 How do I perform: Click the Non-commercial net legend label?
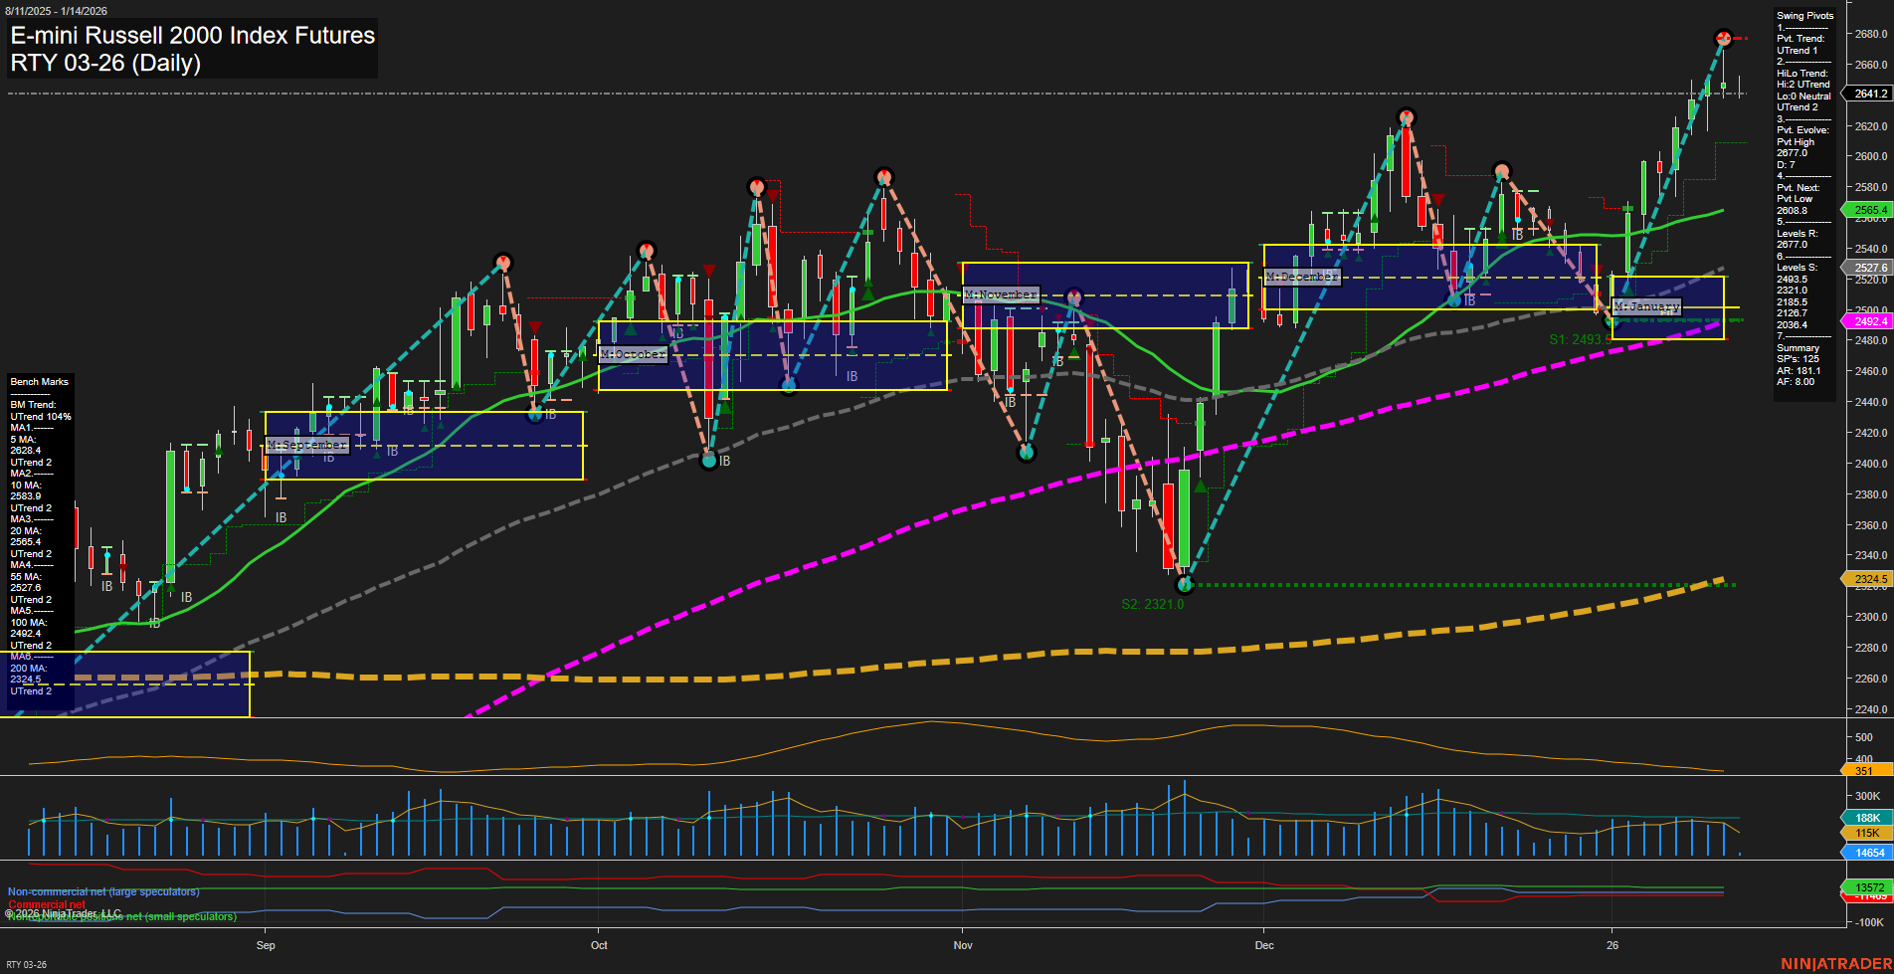click(x=103, y=891)
